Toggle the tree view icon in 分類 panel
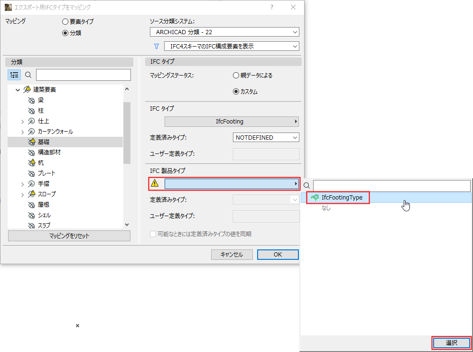The image size is (473, 352). [14, 75]
